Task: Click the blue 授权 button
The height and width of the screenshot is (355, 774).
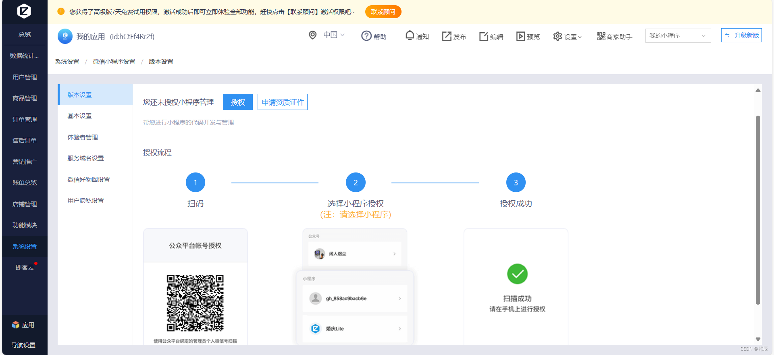Action: point(238,102)
